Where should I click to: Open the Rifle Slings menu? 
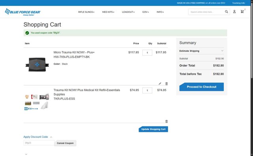point(86,12)
